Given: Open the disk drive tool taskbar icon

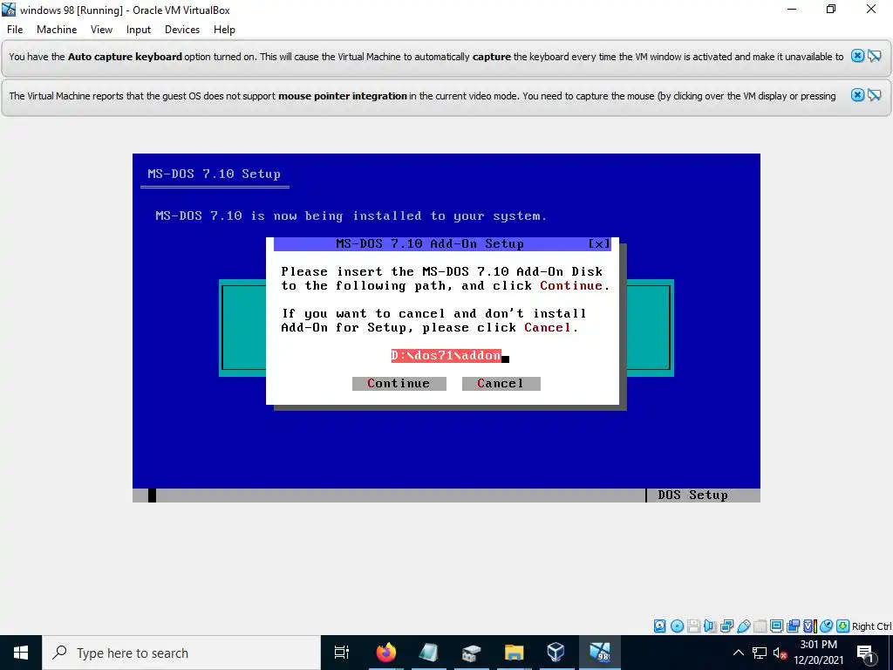Looking at the screenshot, I should pyautogui.click(x=471, y=653).
